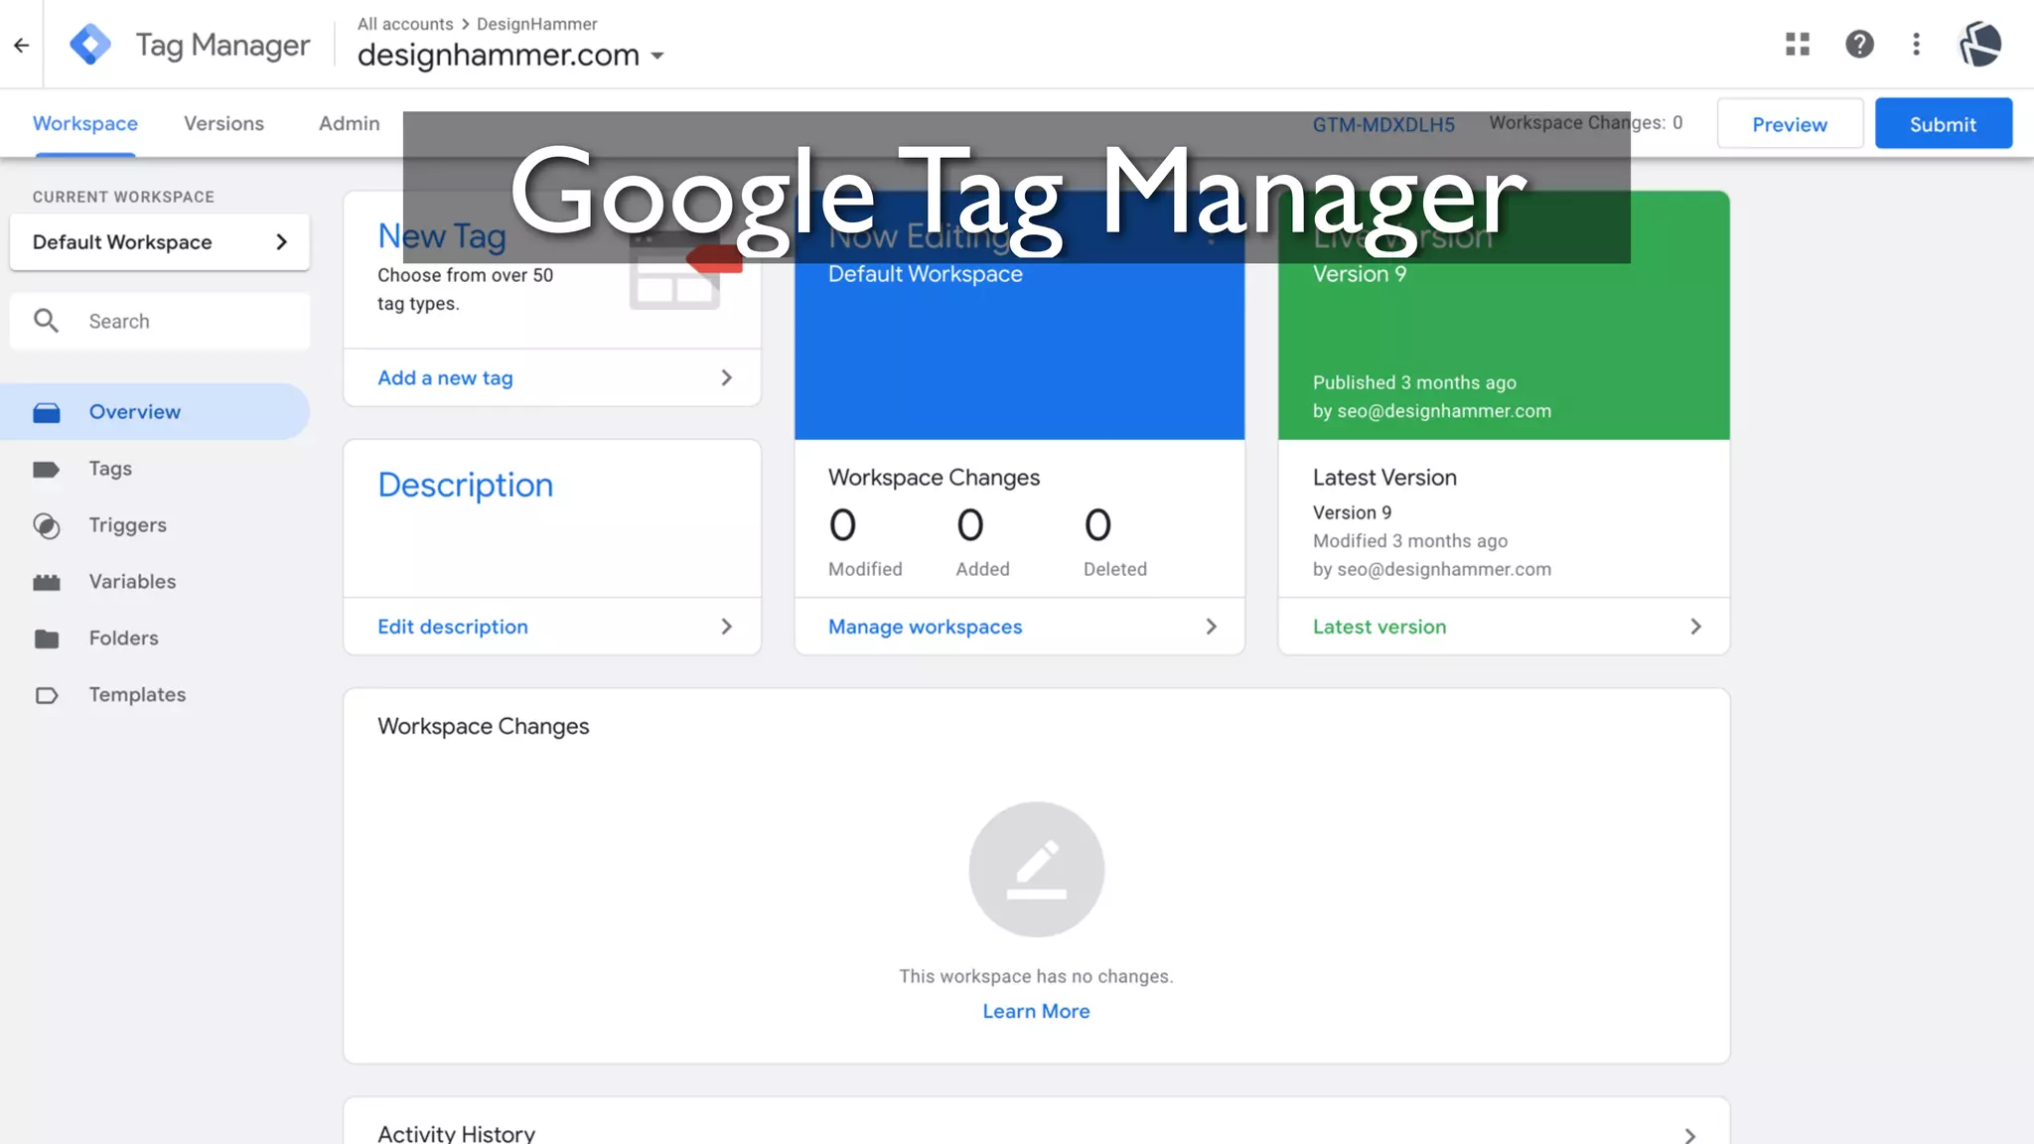
Task: Click the Modified count value
Action: 842,525
